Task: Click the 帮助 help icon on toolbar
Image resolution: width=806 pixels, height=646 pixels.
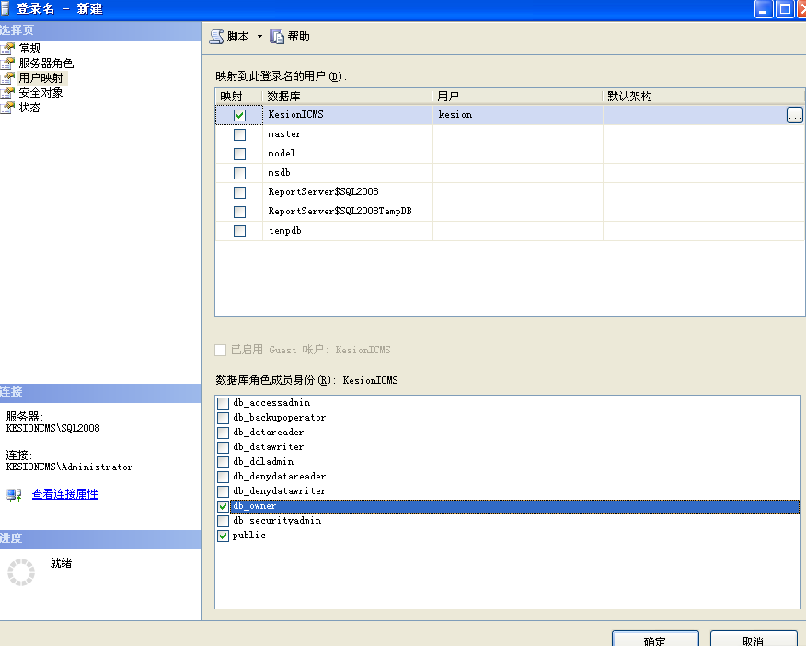Action: [279, 36]
